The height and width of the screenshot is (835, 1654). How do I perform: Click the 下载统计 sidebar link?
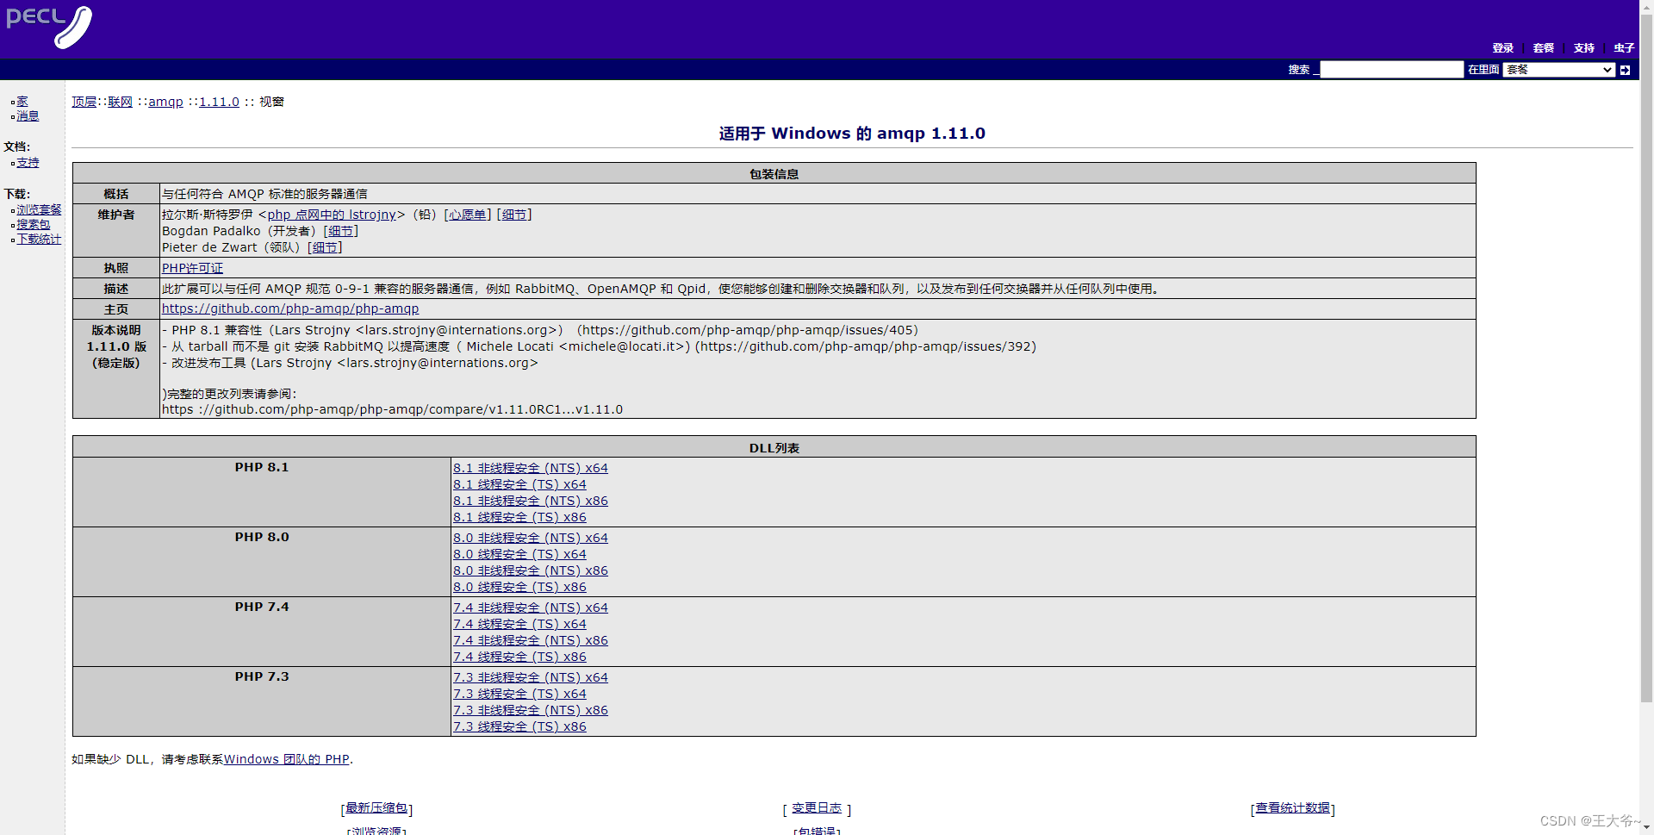click(x=39, y=239)
